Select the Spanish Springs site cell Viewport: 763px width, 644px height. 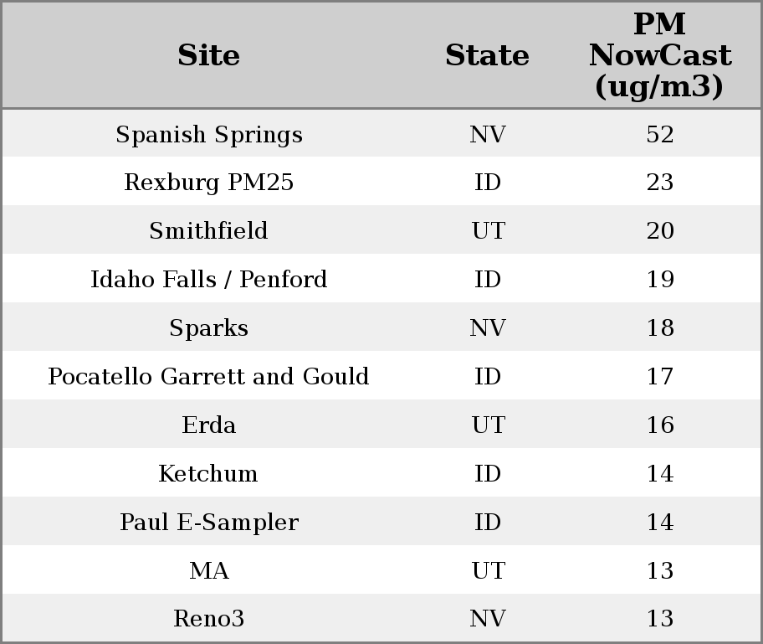coord(208,134)
